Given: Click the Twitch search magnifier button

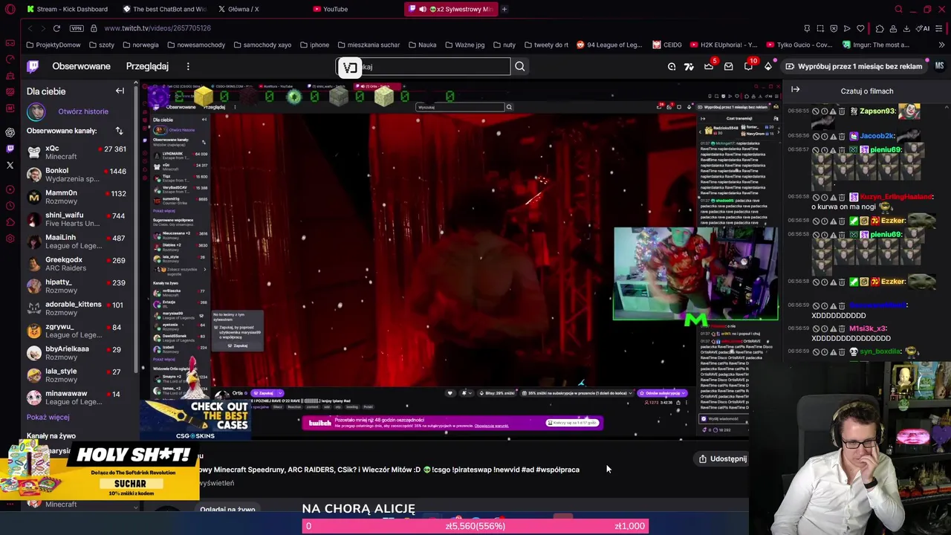Looking at the screenshot, I should [520, 67].
